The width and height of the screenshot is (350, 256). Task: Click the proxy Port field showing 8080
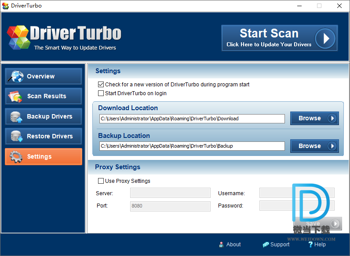(x=170, y=206)
